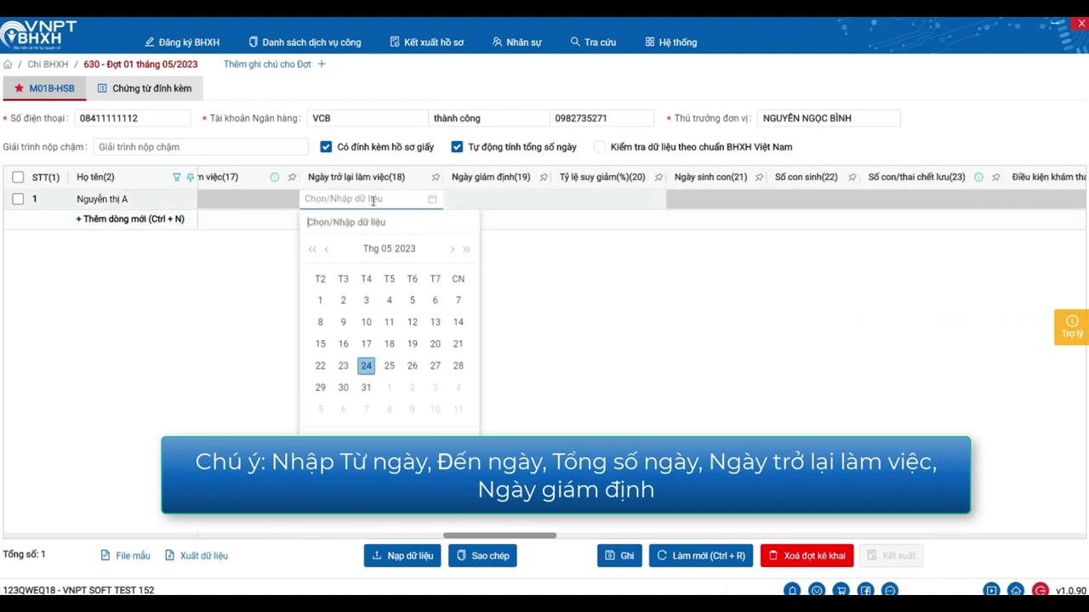Pin the Tỷ lệ suy giảm(%)(20) column
The image size is (1089, 612).
pos(659,177)
